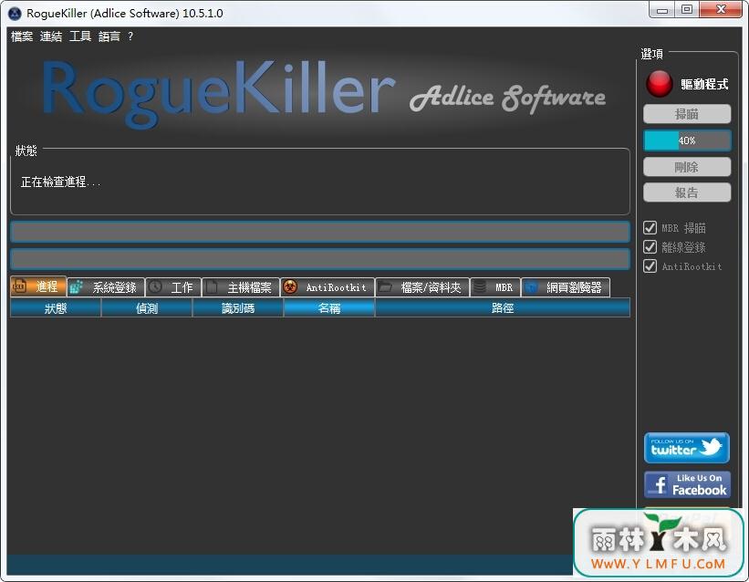Click the 主機檔案 document icon
Image resolution: width=749 pixels, height=582 pixels.
(x=212, y=287)
